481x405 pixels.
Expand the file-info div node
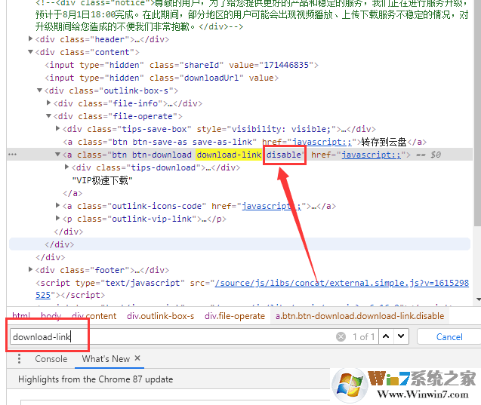point(49,103)
